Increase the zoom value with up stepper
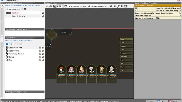Image resolution: width=182 pixels, height=102 pixels. [x=63, y=6]
